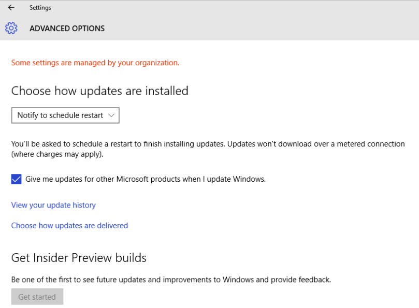Click 'Choose how updates are installed' heading
The height and width of the screenshot is (308, 419).
[99, 91]
